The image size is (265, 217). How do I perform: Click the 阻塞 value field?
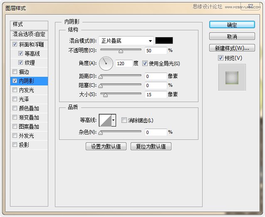[156, 85]
